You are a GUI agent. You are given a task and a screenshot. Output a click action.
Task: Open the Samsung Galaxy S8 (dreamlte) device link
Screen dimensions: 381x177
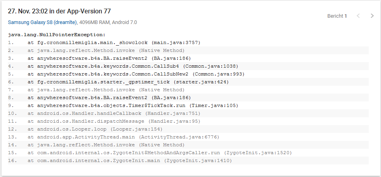43,22
